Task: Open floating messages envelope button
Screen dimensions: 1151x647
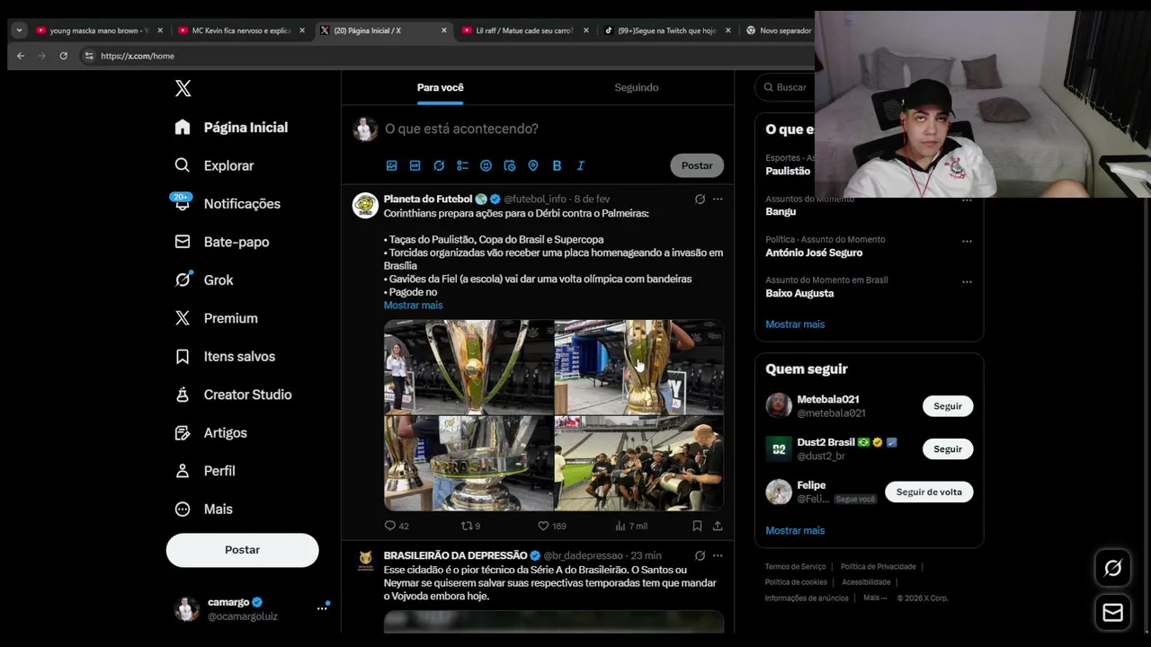Action: (1112, 613)
